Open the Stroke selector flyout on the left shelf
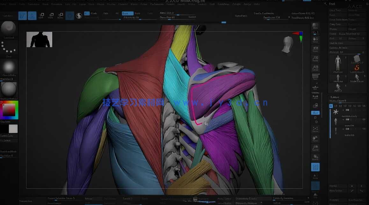Screen dimensions: 369x205 pyautogui.click(x=8, y=47)
